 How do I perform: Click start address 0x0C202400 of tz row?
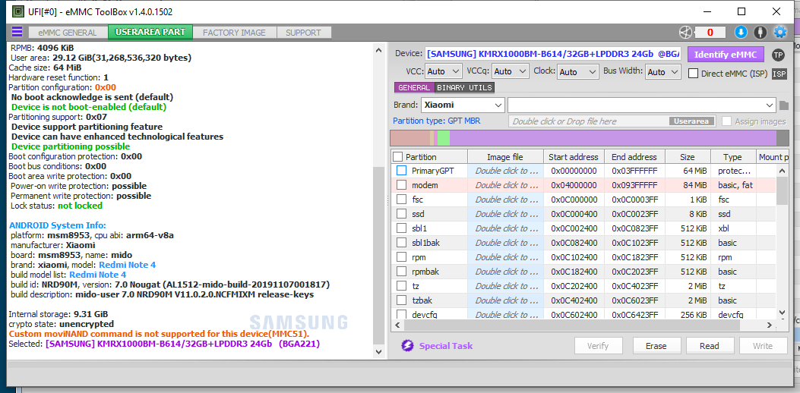pyautogui.click(x=574, y=286)
